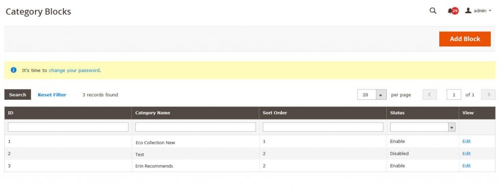
Task: Click the Search button
Action: coord(18,95)
